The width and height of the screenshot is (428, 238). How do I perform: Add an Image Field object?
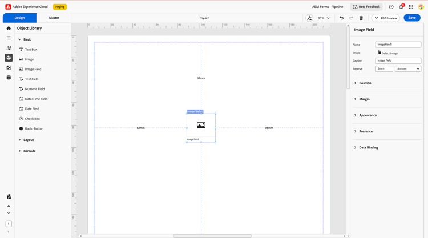point(30,69)
